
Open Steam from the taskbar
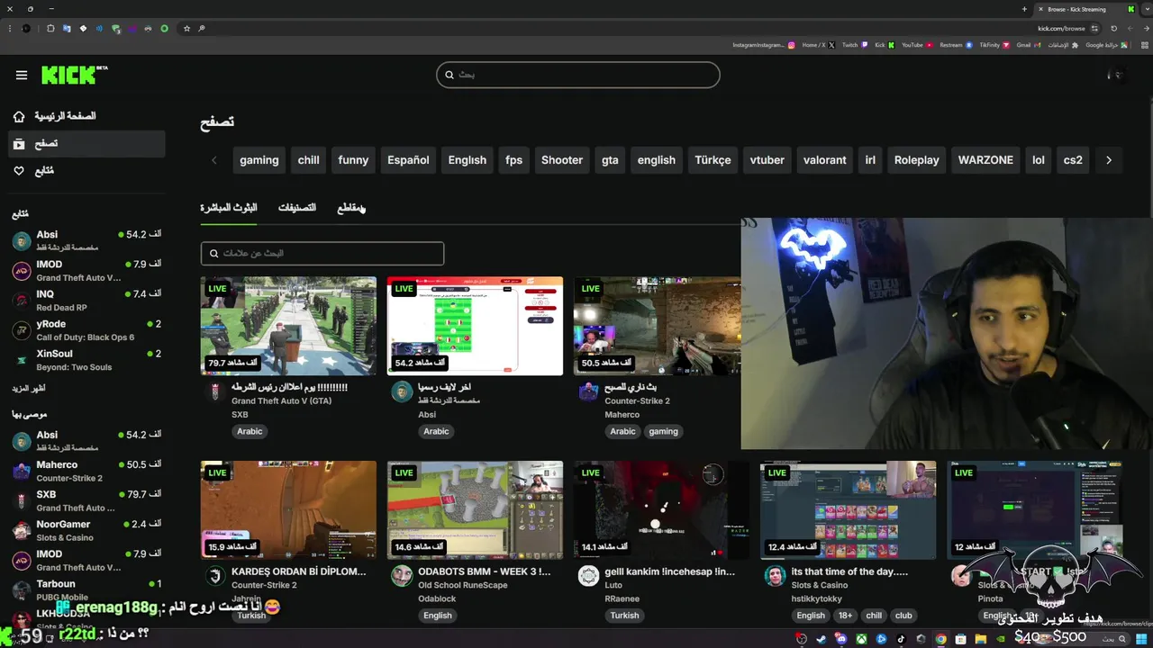click(822, 639)
